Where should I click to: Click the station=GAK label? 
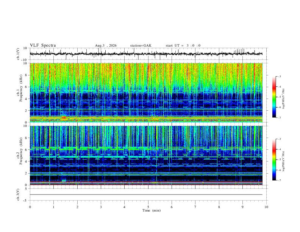point(141,45)
